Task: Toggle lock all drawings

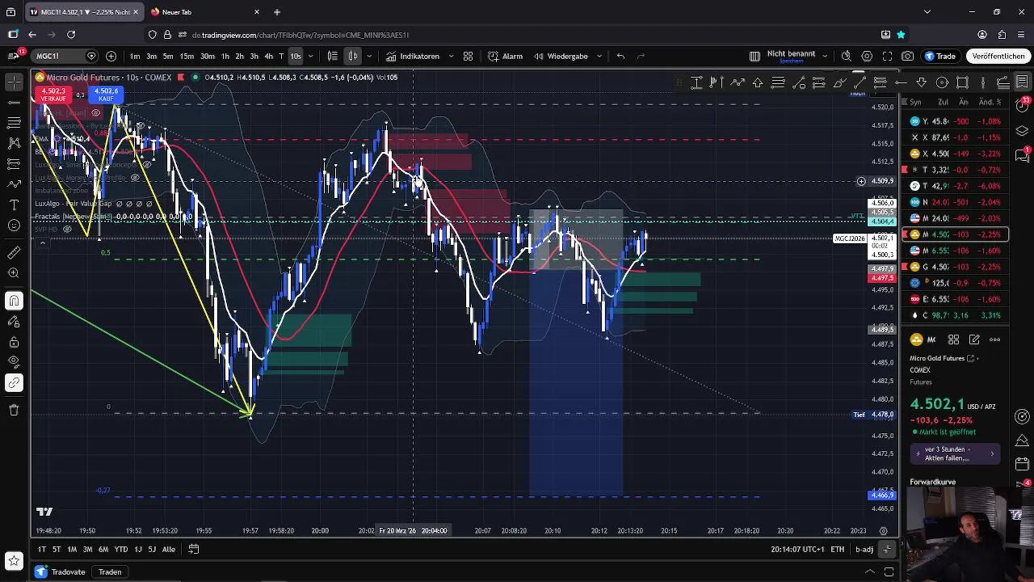Action: click(14, 342)
